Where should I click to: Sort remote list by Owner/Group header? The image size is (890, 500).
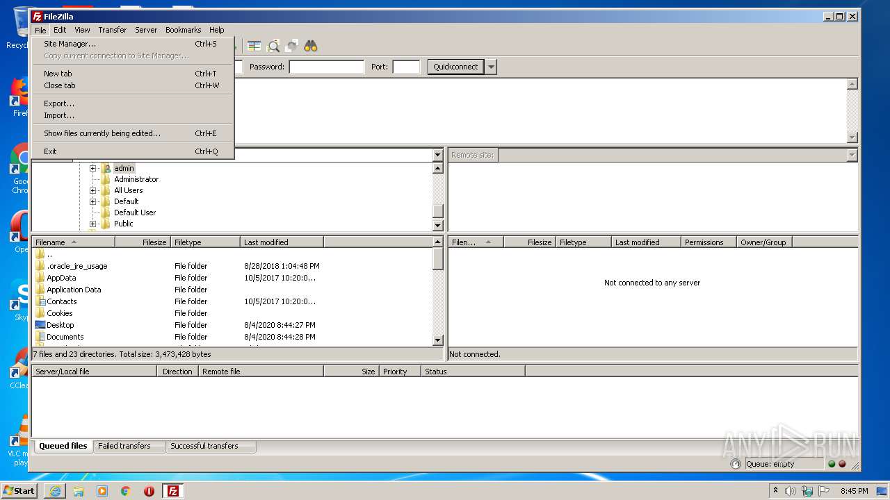[x=764, y=242]
